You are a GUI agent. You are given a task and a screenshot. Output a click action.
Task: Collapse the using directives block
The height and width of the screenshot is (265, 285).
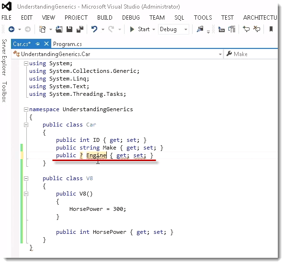26,63
